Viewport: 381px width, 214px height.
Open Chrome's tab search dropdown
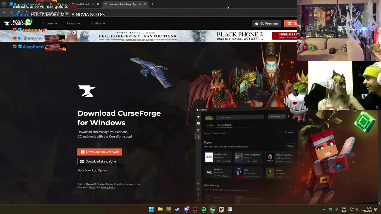point(4,4)
